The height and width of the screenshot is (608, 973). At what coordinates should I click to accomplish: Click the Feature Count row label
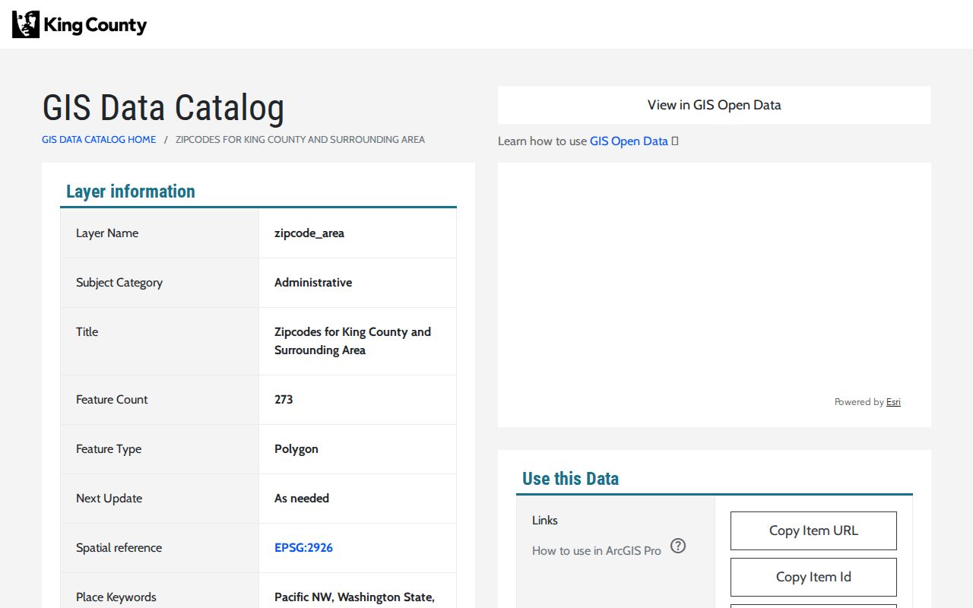pyautogui.click(x=112, y=400)
